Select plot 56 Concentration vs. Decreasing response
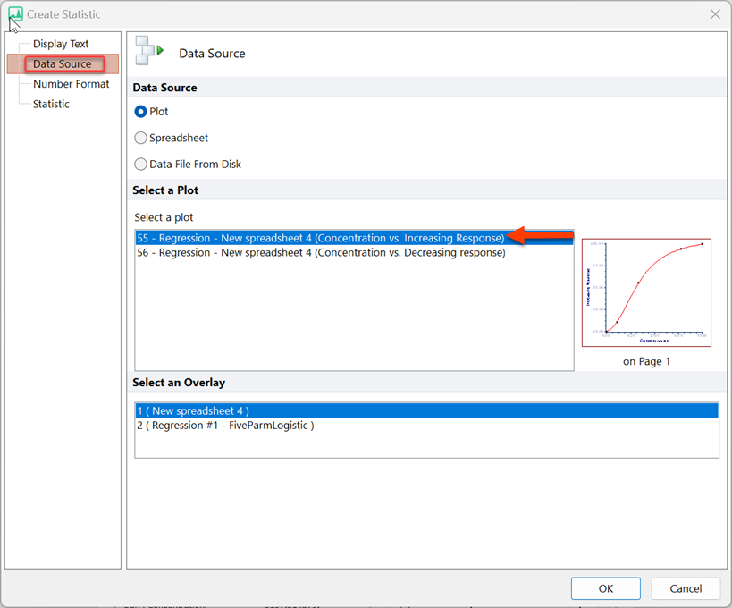The height and width of the screenshot is (608, 732). pyautogui.click(x=320, y=253)
